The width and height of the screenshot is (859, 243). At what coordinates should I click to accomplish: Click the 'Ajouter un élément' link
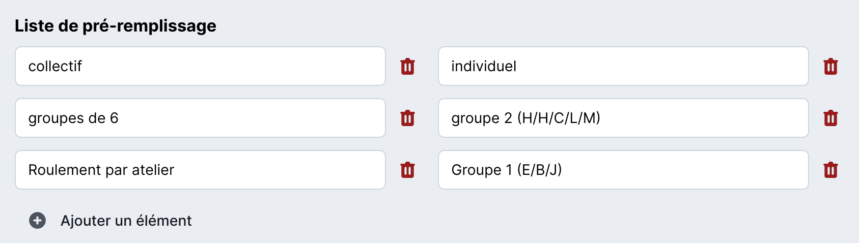click(126, 221)
